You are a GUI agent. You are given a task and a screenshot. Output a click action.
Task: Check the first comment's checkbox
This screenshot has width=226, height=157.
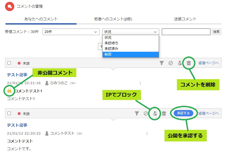coord(9,63)
